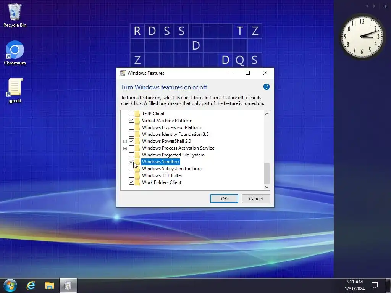Check the TFTP Client checkbox
The height and width of the screenshot is (293, 391).
(x=131, y=114)
